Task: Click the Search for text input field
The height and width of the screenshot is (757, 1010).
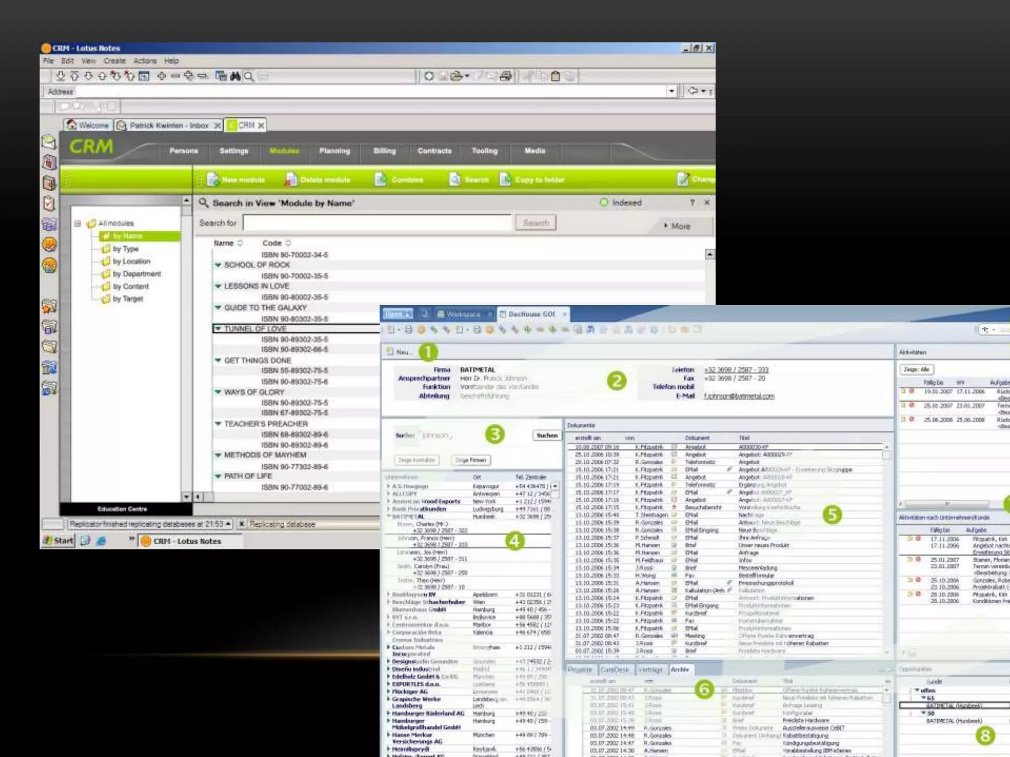Action: [x=378, y=223]
